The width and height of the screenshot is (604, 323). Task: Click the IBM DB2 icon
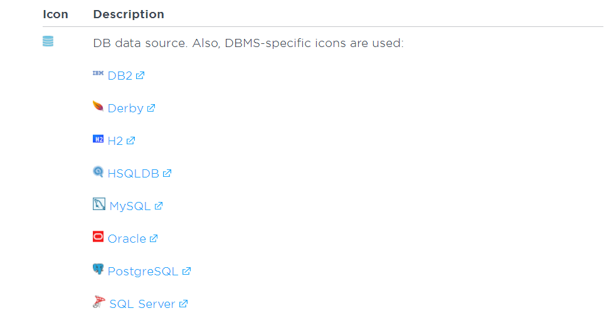point(98,73)
